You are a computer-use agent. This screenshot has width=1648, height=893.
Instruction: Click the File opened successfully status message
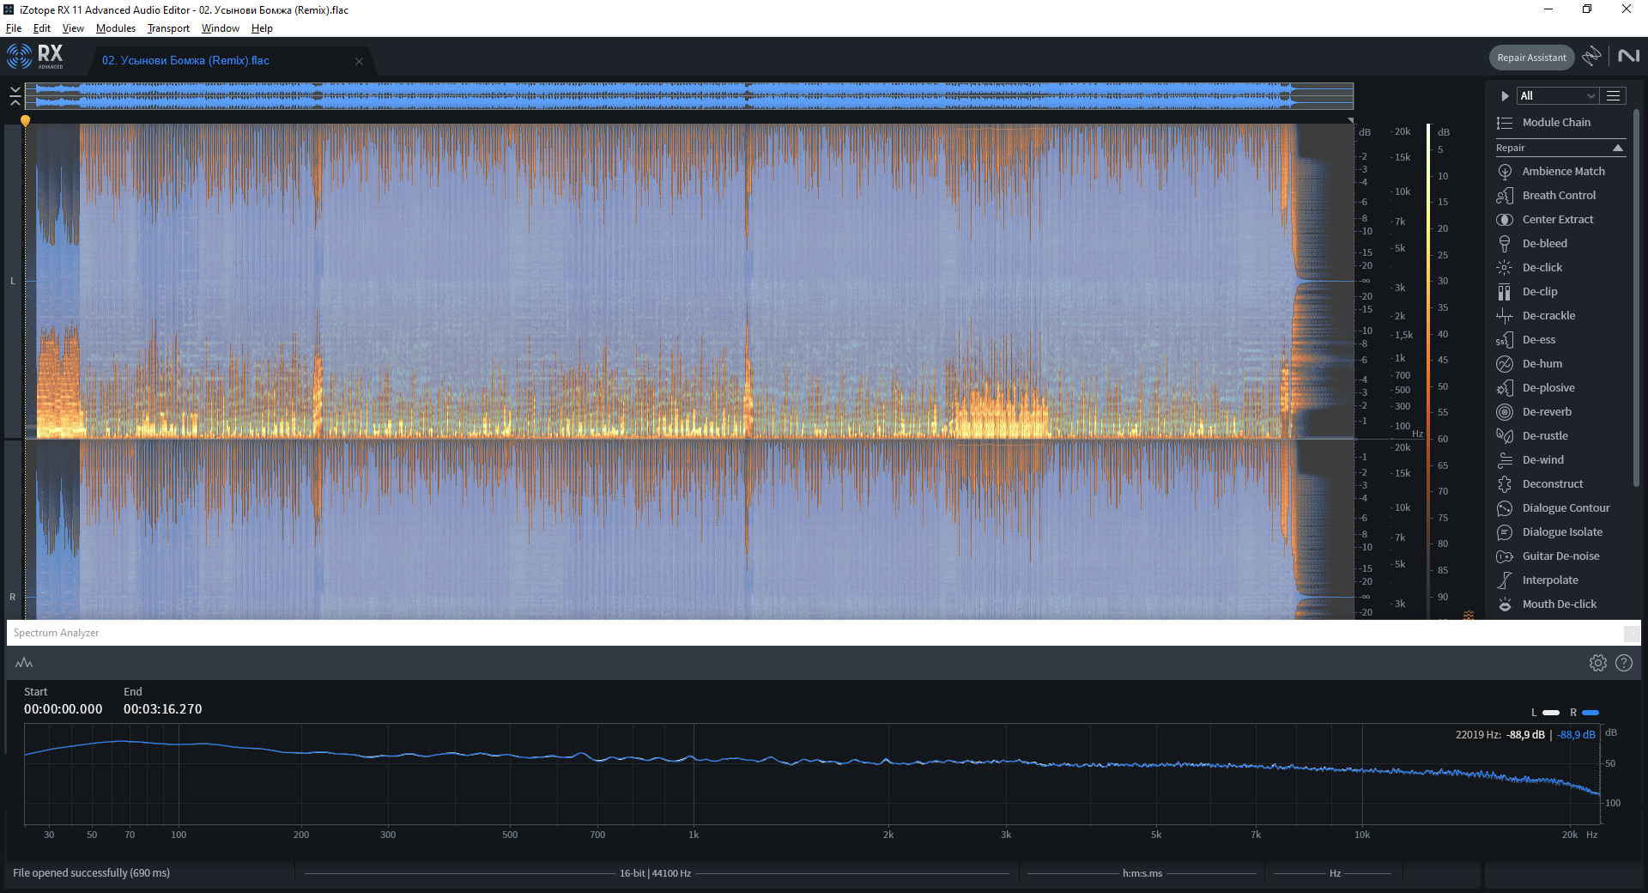91,872
